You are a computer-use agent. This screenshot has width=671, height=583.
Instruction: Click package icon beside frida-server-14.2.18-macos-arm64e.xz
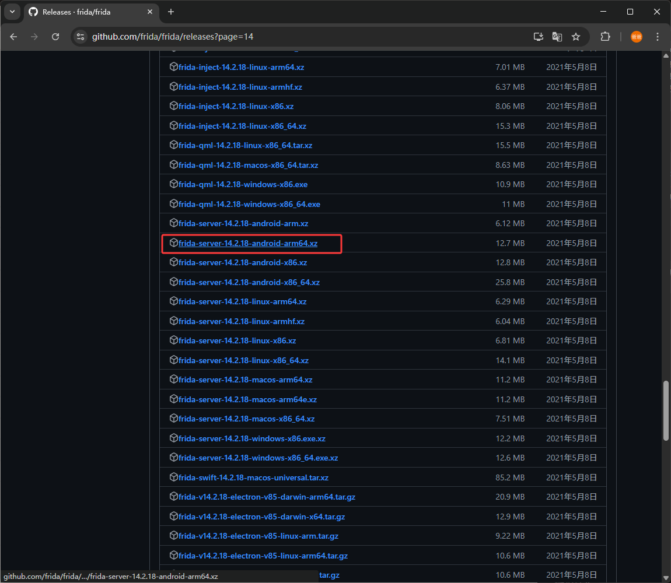pyautogui.click(x=173, y=399)
